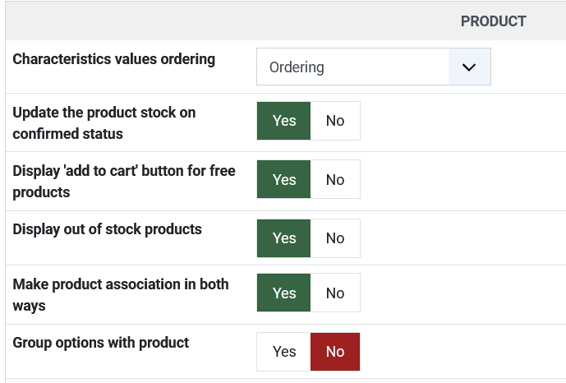The height and width of the screenshot is (383, 566).
Task: Click the 'Group options with product' label
Action: coord(101,343)
